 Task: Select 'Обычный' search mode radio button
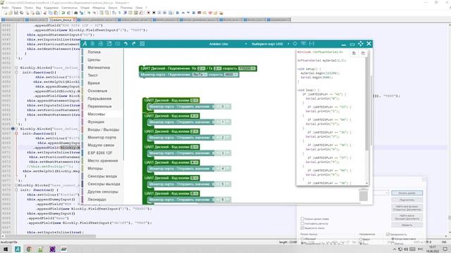pyautogui.click(x=302, y=239)
